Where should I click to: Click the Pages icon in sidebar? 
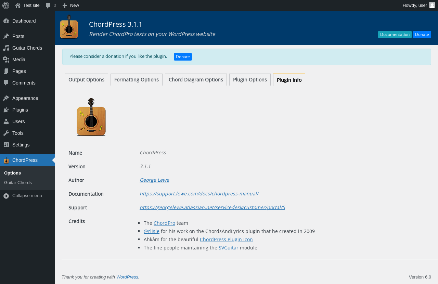[x=6, y=71]
